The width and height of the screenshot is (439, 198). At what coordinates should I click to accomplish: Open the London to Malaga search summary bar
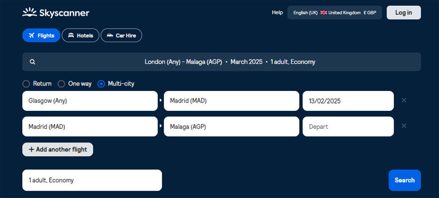coord(222,62)
